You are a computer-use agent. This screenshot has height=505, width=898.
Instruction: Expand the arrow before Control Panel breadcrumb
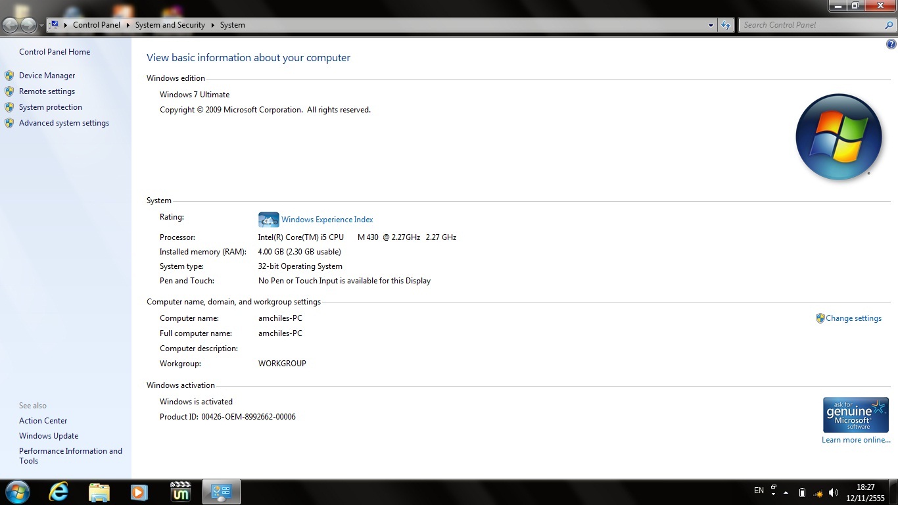click(66, 25)
